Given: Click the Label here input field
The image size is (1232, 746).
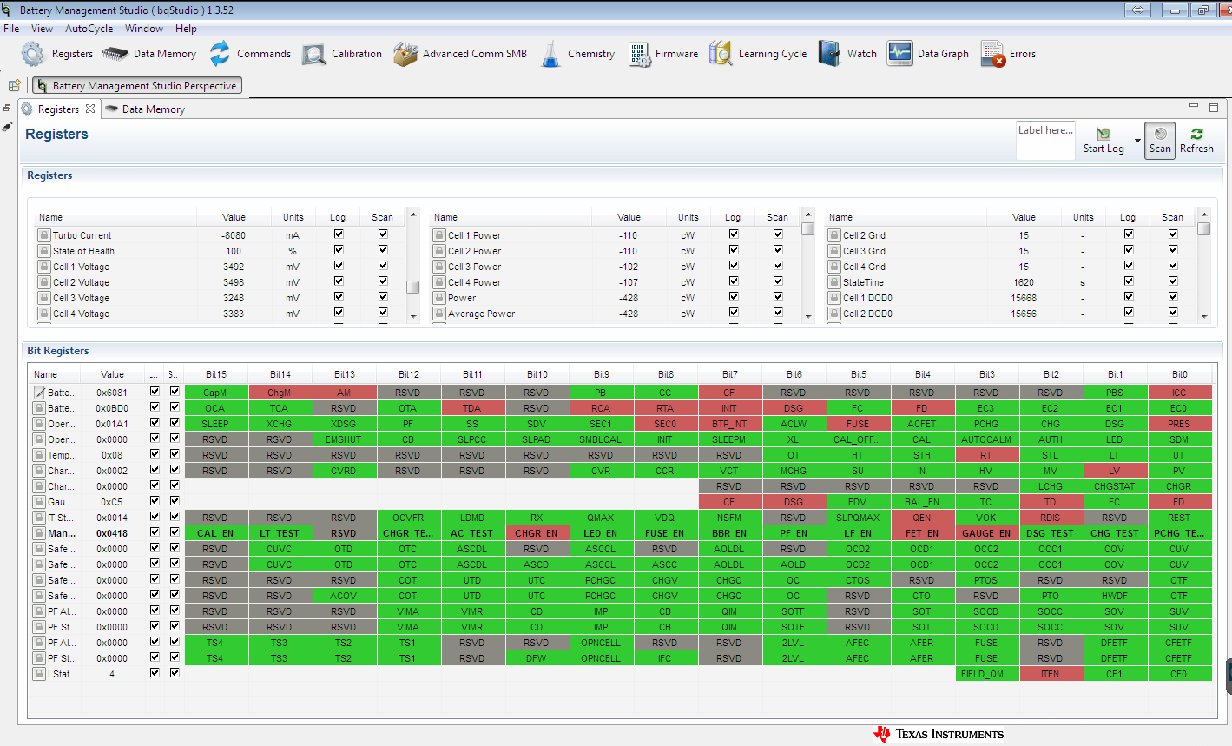Looking at the screenshot, I should pyautogui.click(x=1045, y=140).
